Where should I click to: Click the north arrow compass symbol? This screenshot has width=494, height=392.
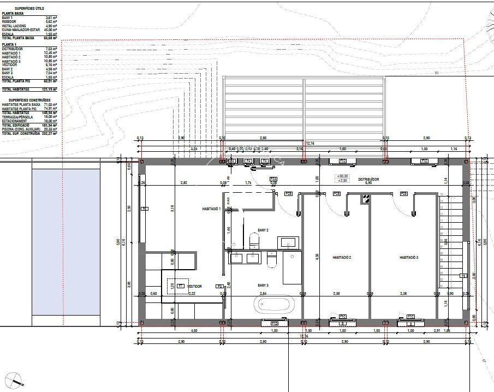(14, 379)
